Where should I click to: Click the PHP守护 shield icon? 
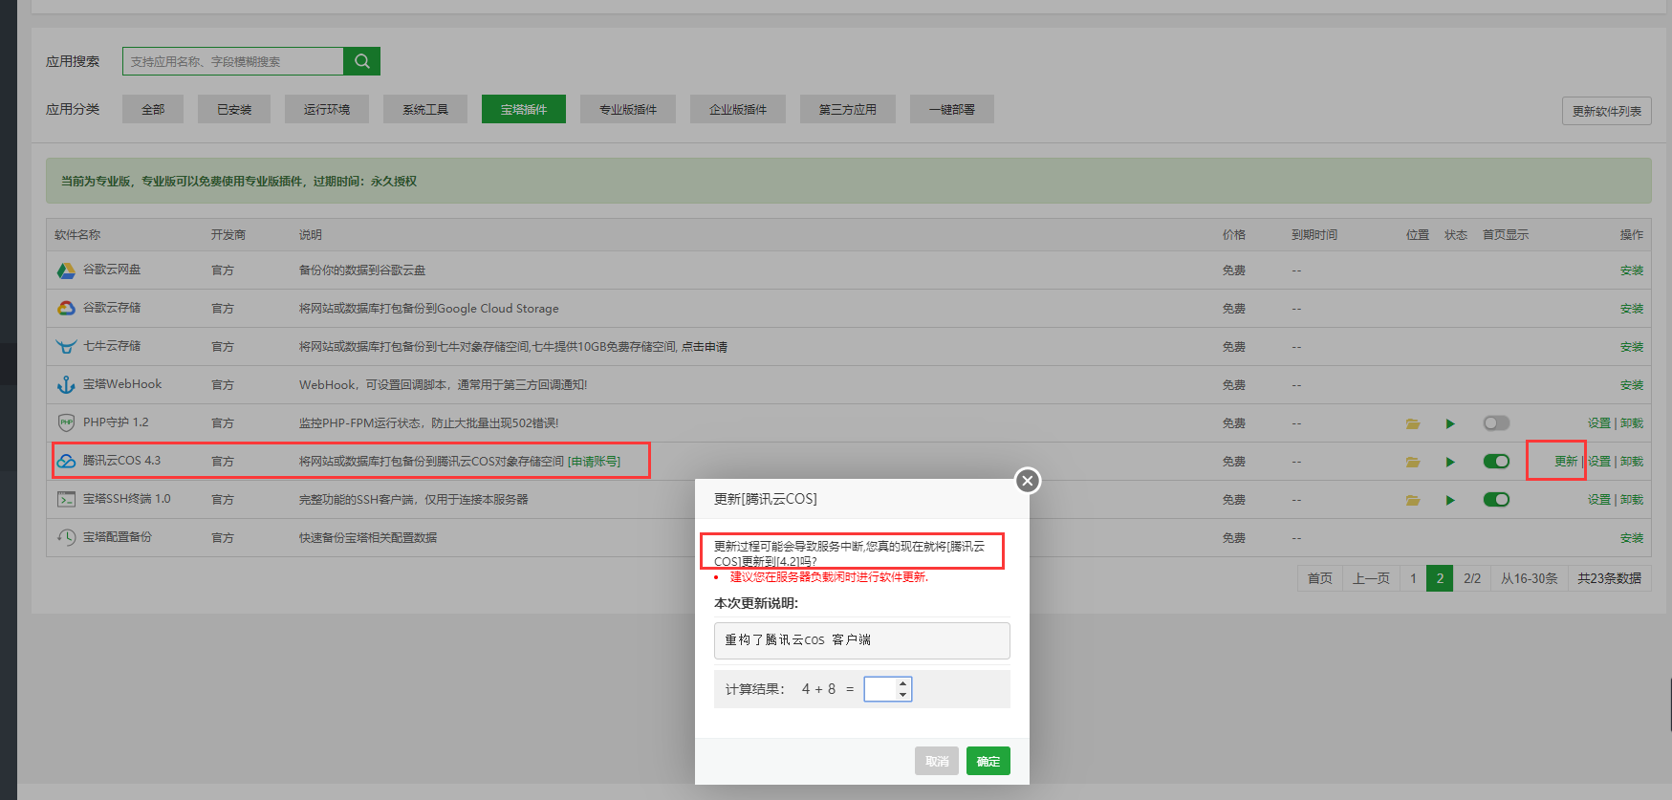coord(66,422)
